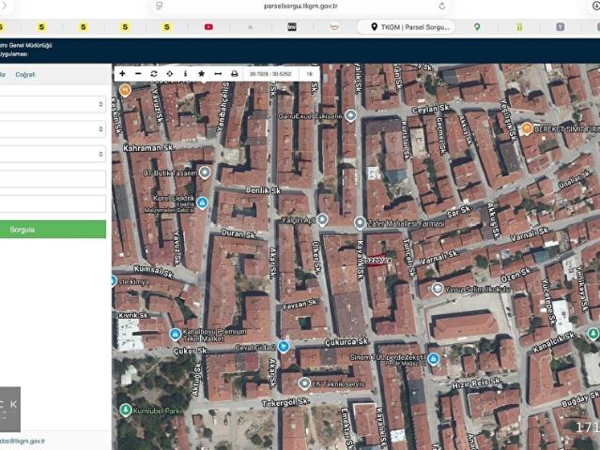The image size is (600, 450).
Task: Open the favorites star tool
Action: click(x=201, y=73)
